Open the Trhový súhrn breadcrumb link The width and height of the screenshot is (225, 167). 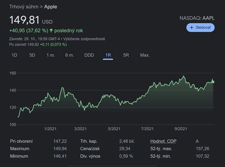[x=24, y=7]
